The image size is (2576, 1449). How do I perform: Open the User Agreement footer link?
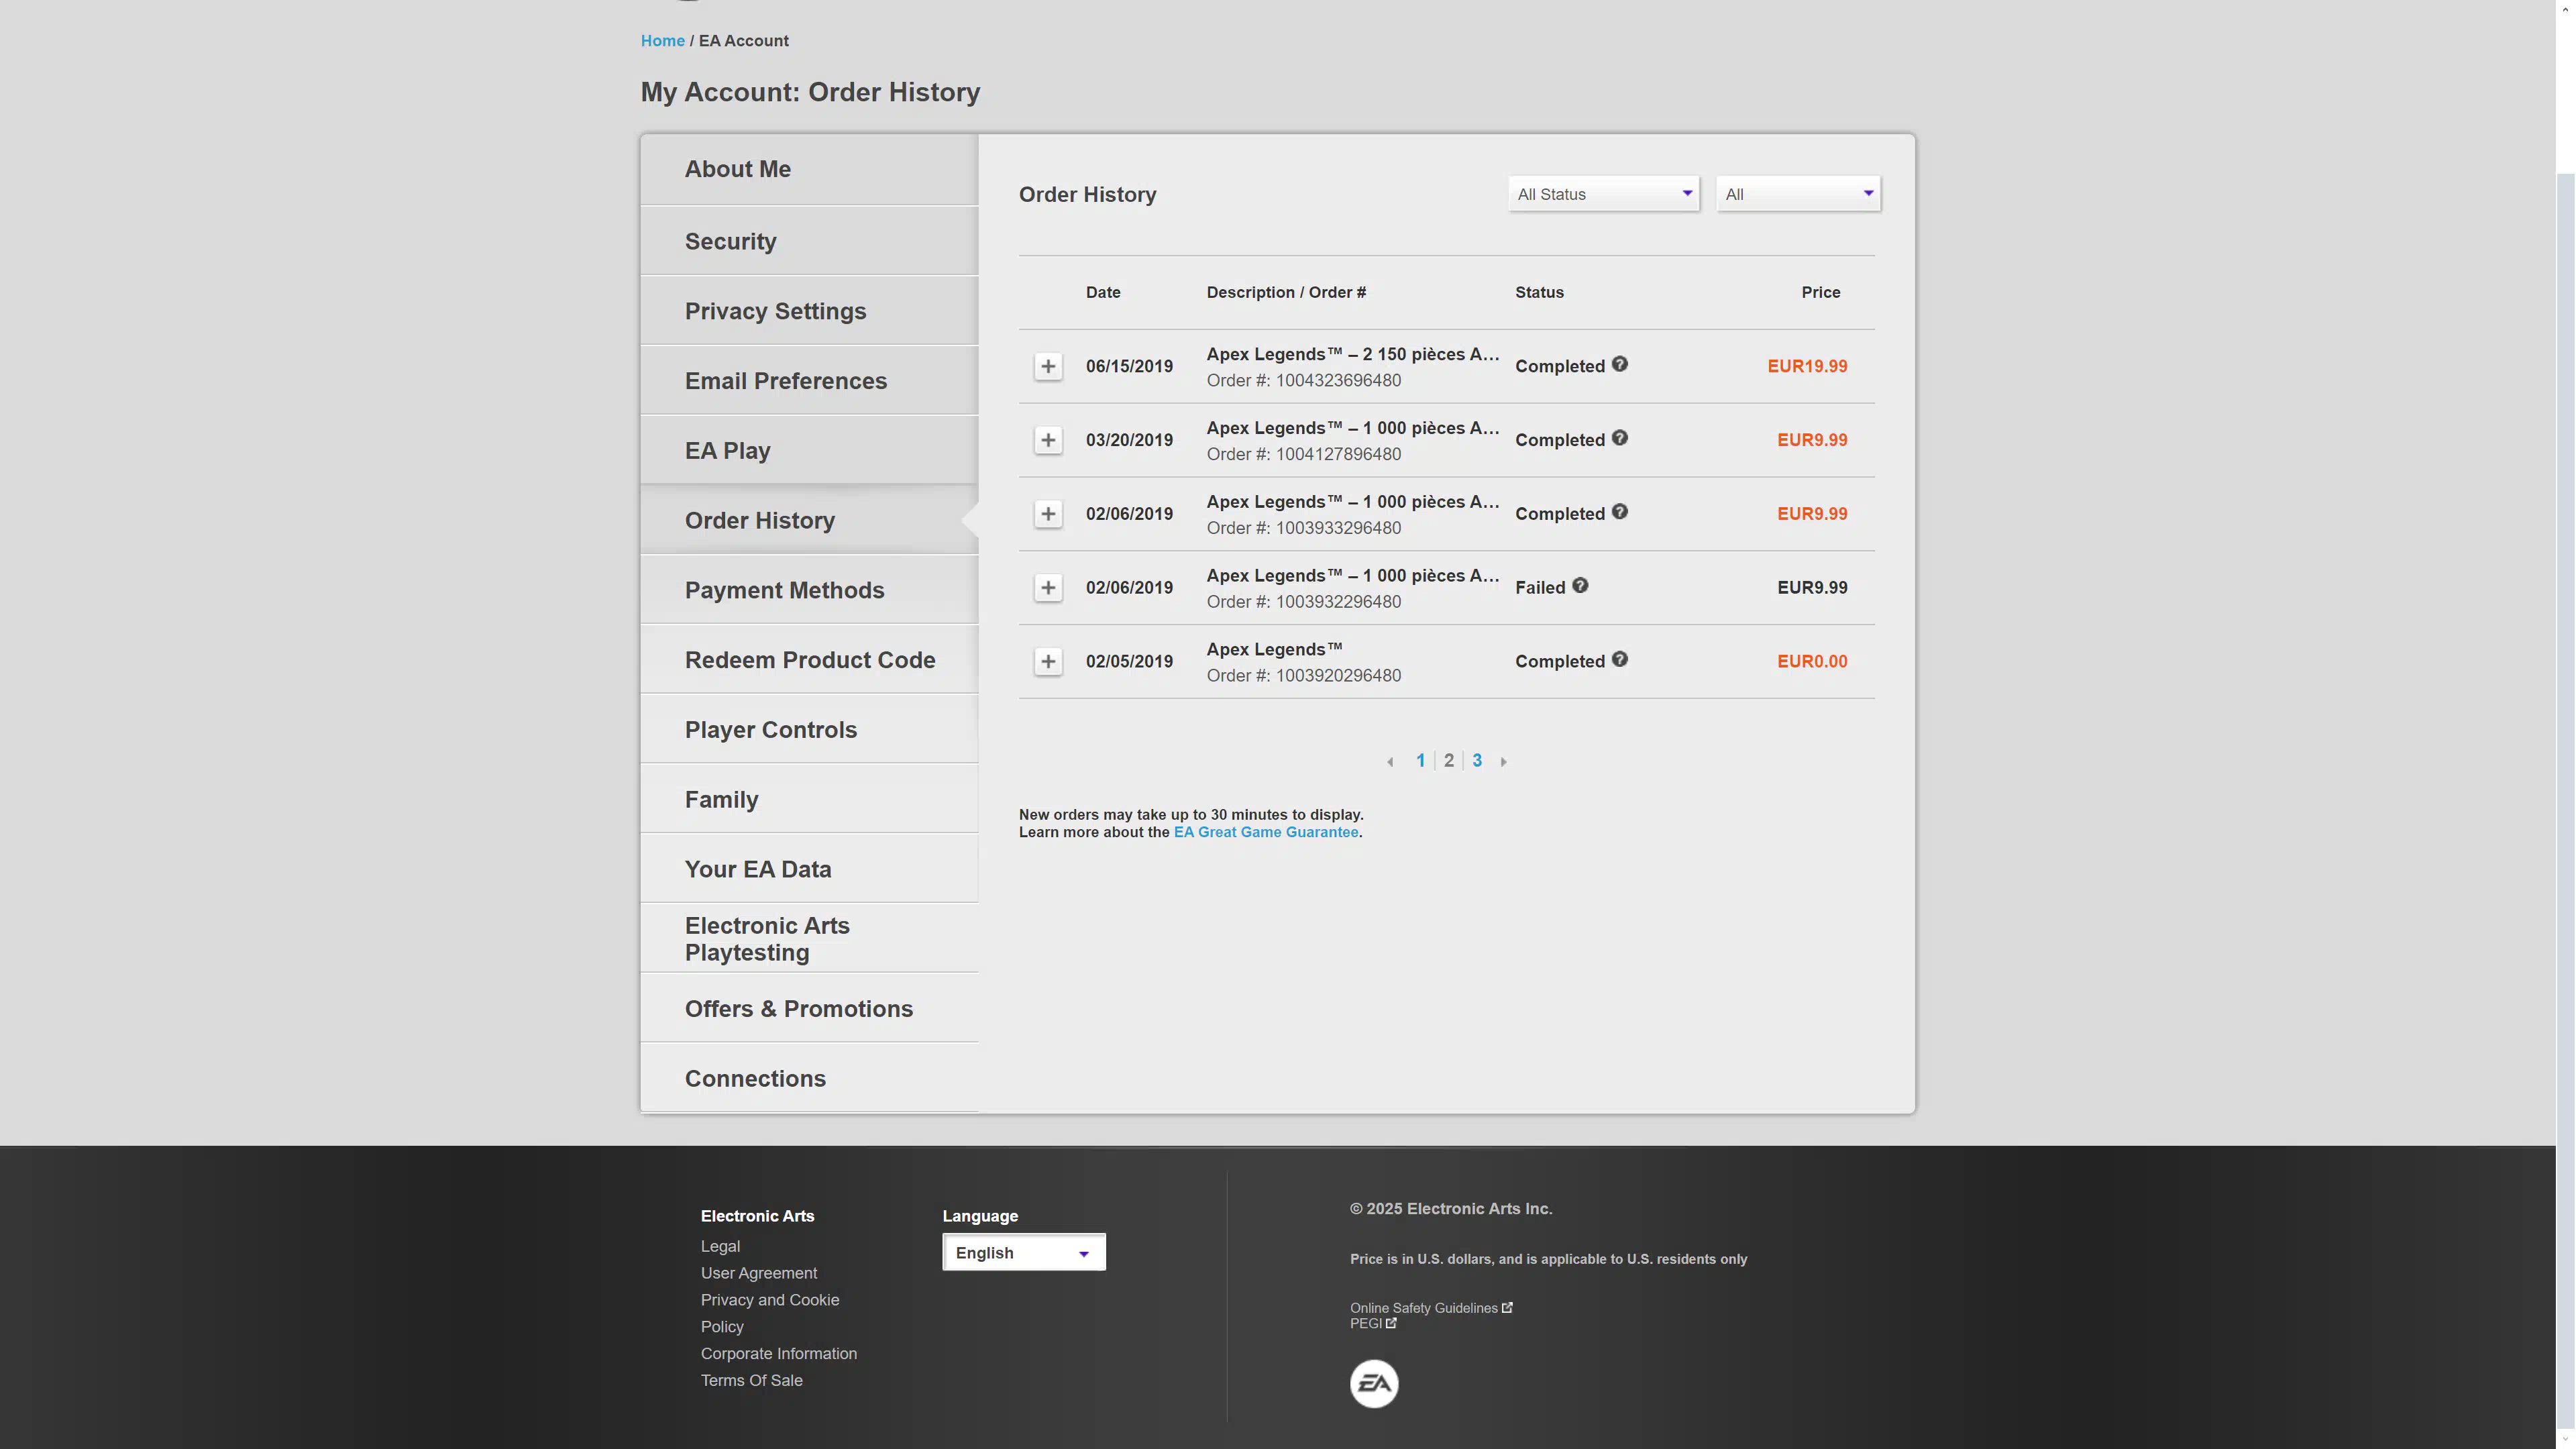tap(759, 1273)
